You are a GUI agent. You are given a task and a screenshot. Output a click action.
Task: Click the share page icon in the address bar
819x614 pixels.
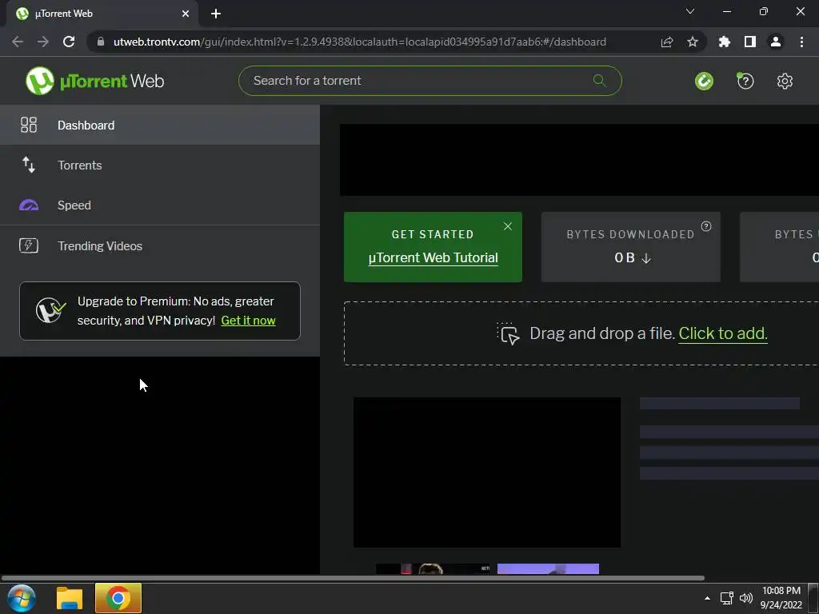(667, 42)
